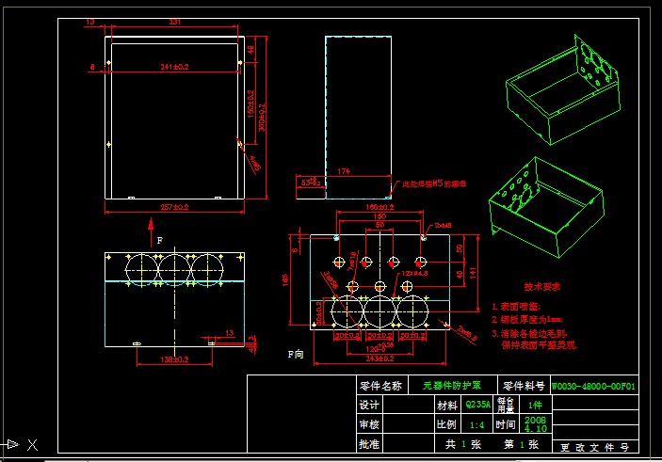Click the part number W0030-48000-00F01 text
Image resolution: width=662 pixels, height=462 pixels.
click(594, 386)
